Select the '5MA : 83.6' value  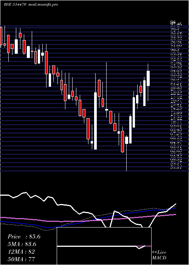click(x=22, y=244)
